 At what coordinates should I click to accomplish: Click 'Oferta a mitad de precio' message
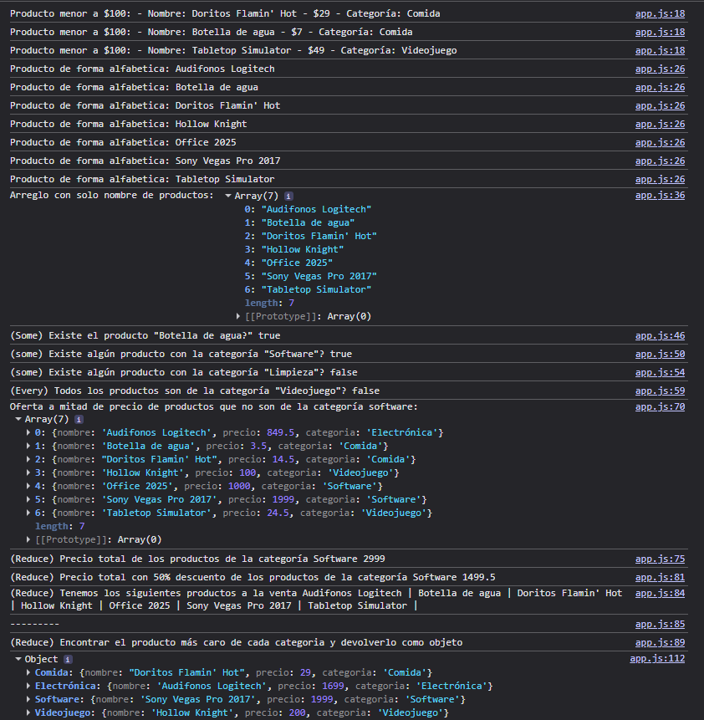tap(214, 407)
